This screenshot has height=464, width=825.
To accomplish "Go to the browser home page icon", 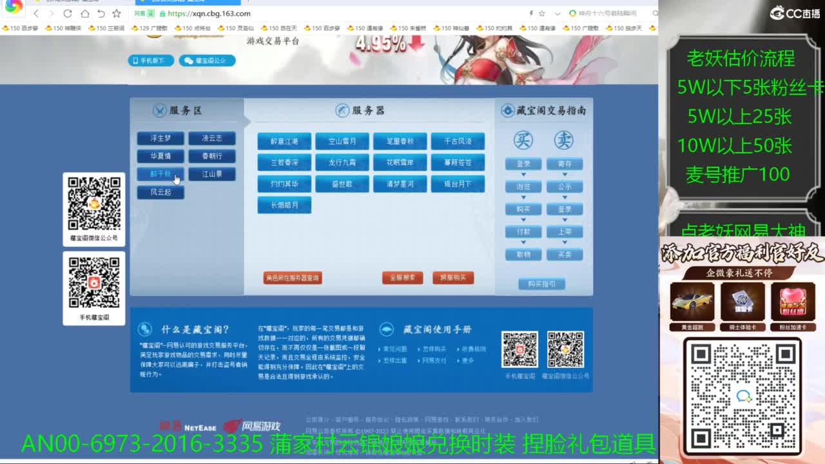I will coord(84,14).
